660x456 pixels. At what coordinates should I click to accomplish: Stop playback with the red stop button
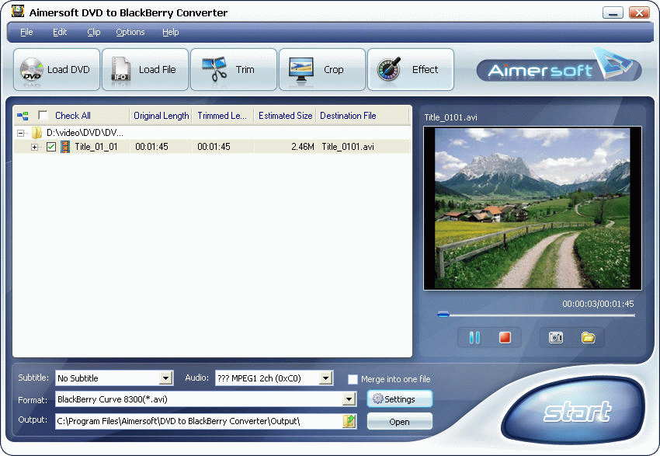pos(505,337)
